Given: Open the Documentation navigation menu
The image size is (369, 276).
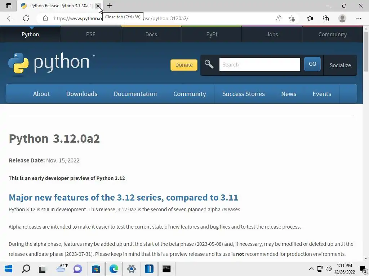Looking at the screenshot, I should pos(135,94).
